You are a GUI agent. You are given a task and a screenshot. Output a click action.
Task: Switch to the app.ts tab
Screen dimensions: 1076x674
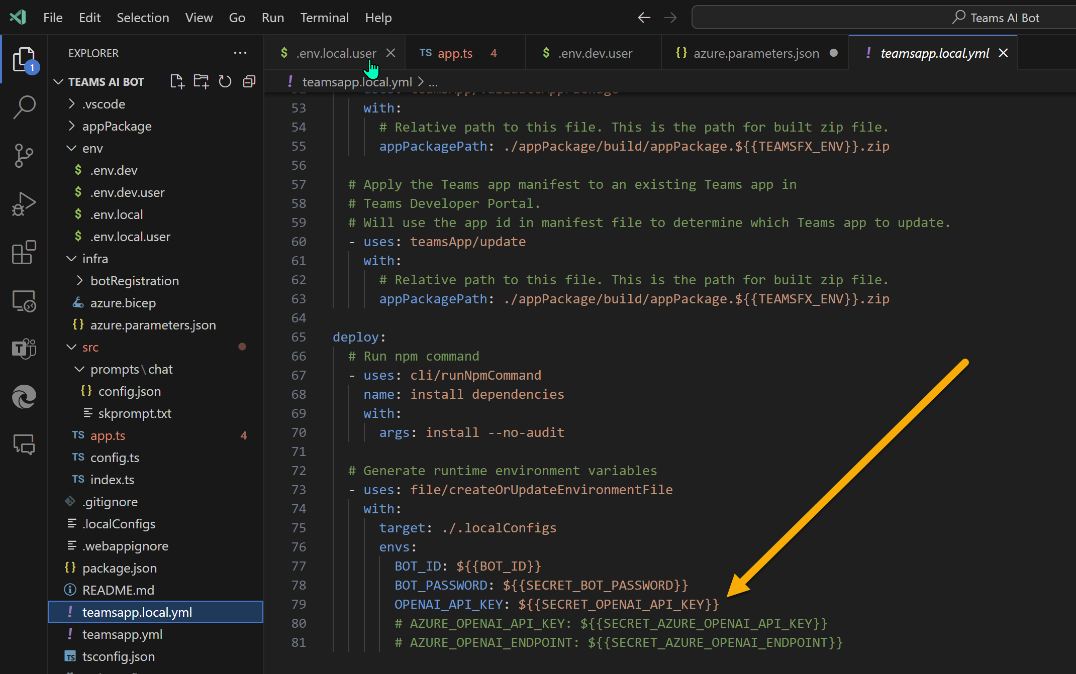(x=455, y=52)
